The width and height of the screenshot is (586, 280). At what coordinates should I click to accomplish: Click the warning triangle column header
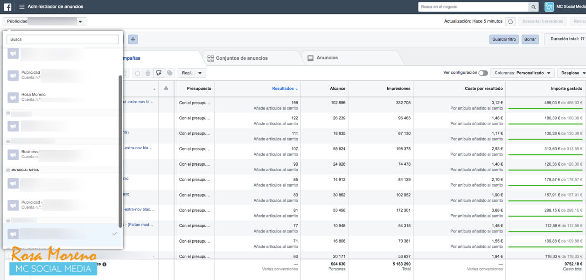(x=166, y=88)
